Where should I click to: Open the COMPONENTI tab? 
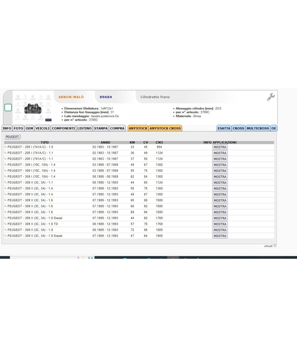[63, 128]
